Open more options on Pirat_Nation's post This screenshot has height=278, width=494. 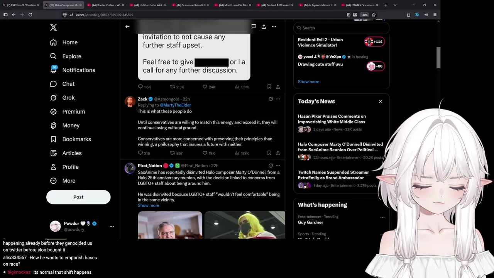coord(278,166)
